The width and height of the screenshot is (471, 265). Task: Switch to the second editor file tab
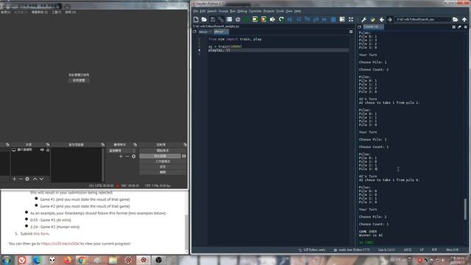pyautogui.click(x=221, y=32)
